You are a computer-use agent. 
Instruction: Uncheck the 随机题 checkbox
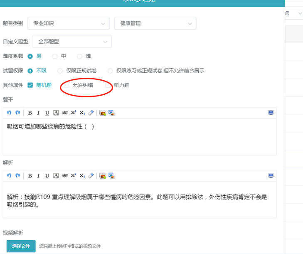(x=30, y=85)
